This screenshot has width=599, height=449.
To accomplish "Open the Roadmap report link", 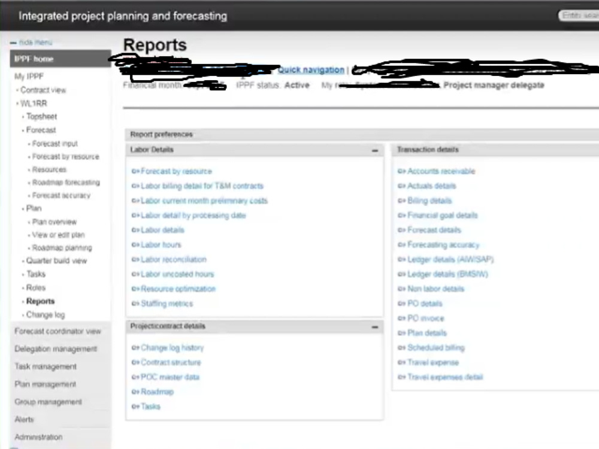I will 157,392.
